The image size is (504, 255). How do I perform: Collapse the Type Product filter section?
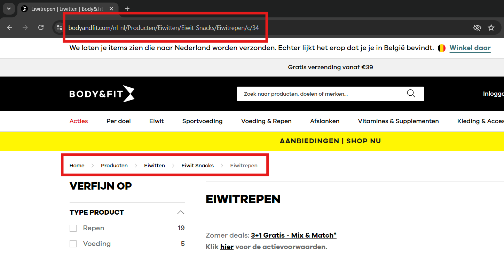[x=181, y=212]
